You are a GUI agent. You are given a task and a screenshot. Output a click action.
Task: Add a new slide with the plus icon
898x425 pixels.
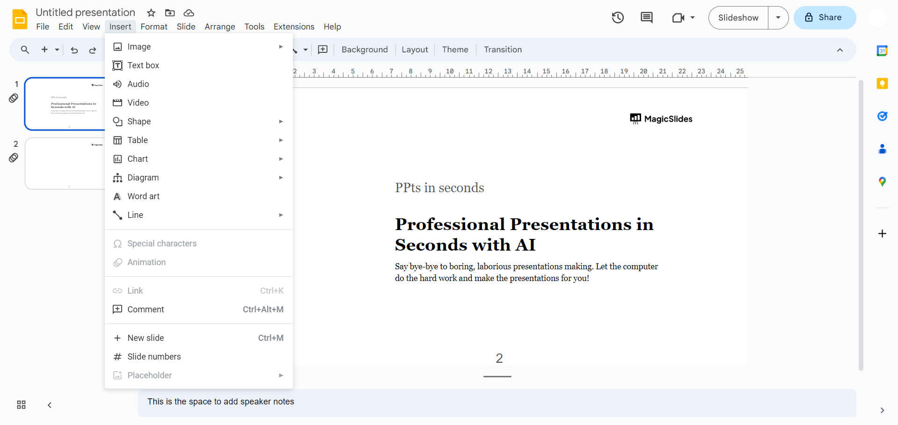(x=44, y=50)
